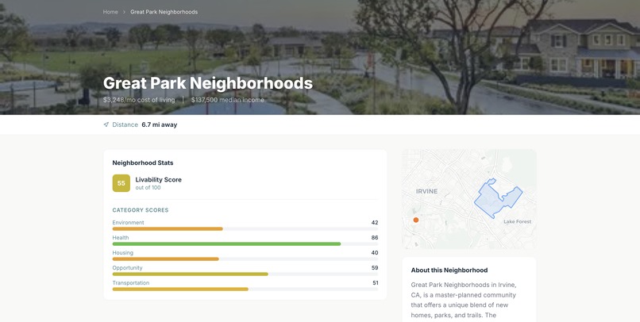
Task: Click the Transportation score bar
Action: (245, 289)
